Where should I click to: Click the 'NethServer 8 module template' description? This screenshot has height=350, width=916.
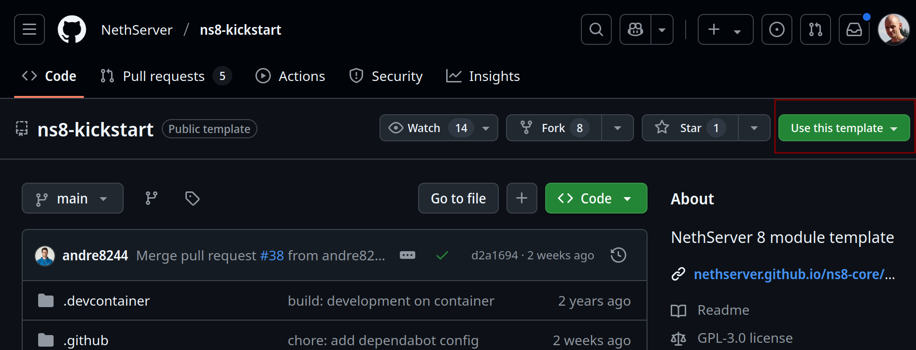782,238
